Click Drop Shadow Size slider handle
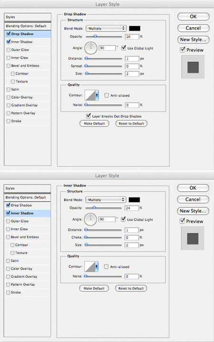 click(87, 74)
